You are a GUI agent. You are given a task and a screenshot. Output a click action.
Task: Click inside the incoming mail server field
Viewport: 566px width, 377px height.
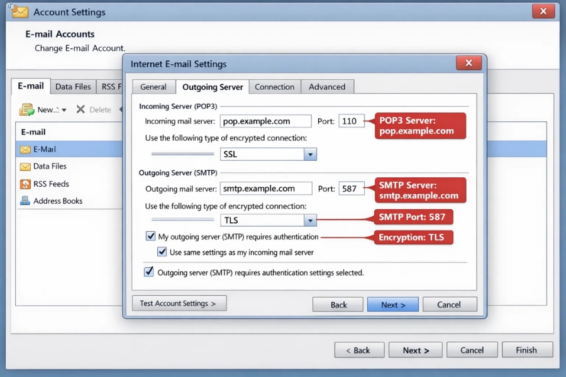pyautogui.click(x=266, y=121)
